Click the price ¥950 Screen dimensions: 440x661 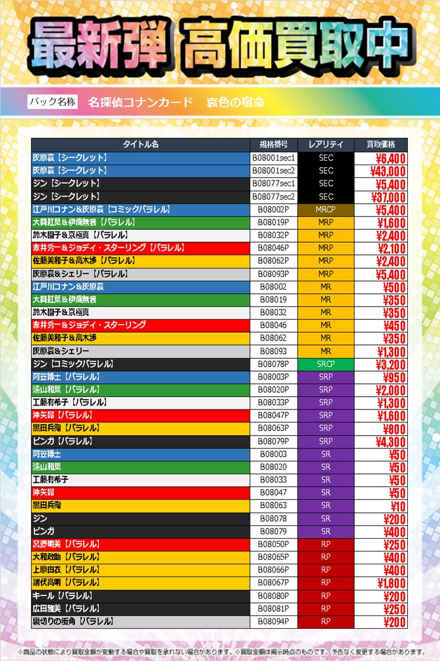pyautogui.click(x=394, y=378)
